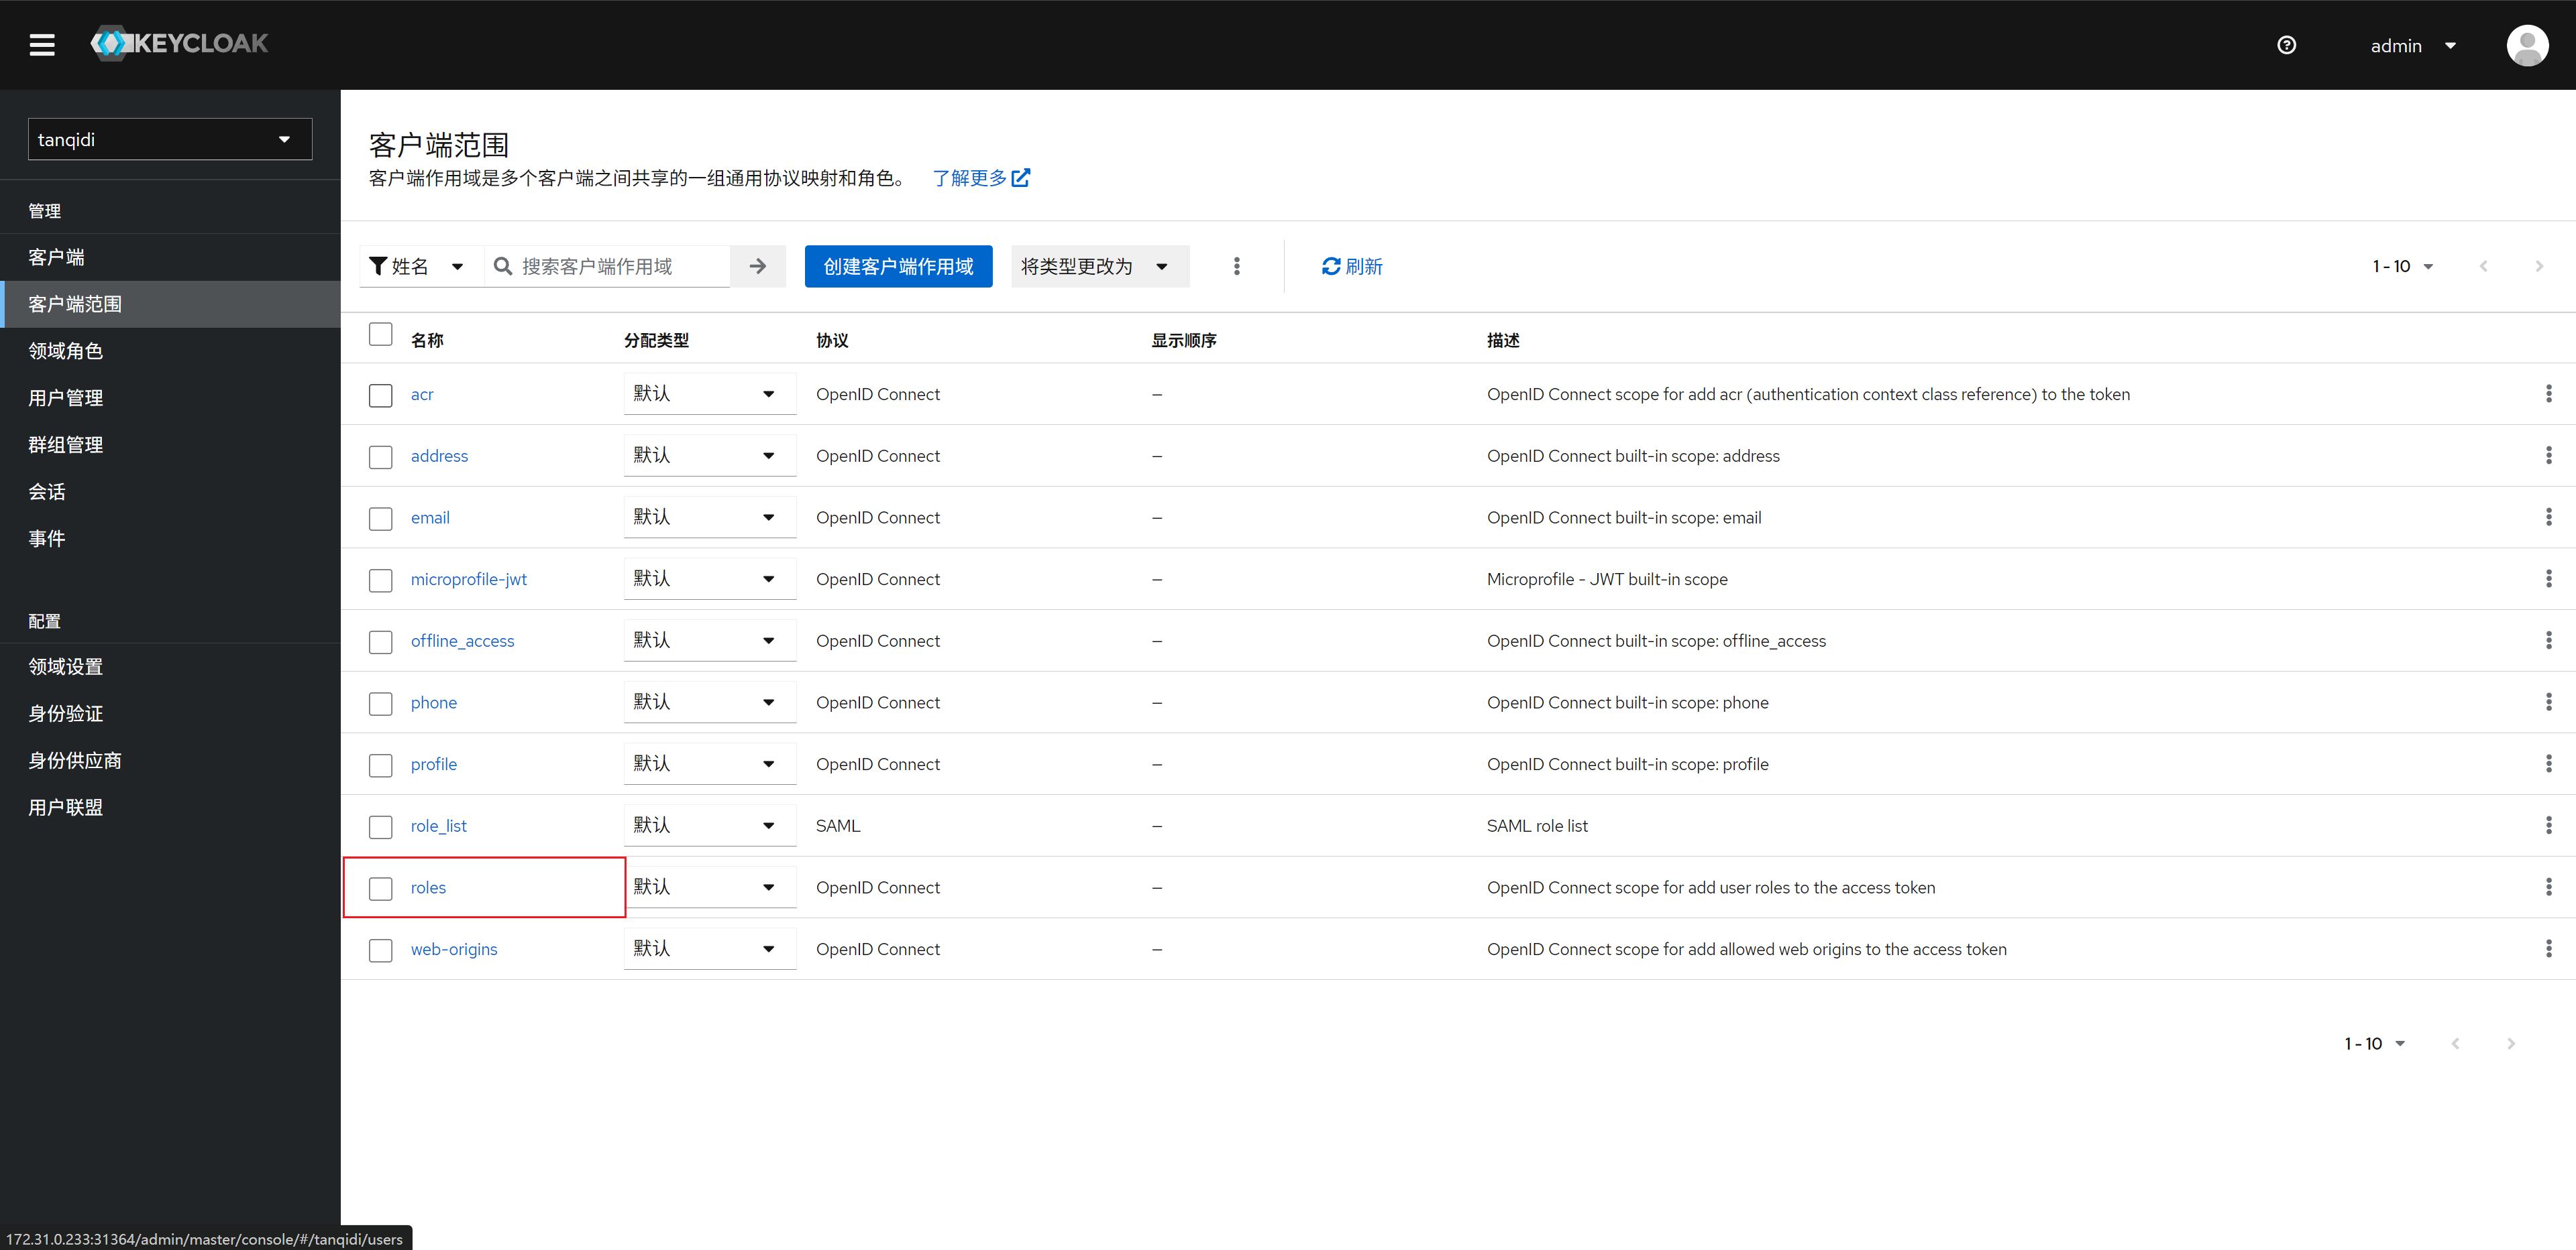Open the 了解更多 link
This screenshot has height=1250, width=2576.
(980, 178)
